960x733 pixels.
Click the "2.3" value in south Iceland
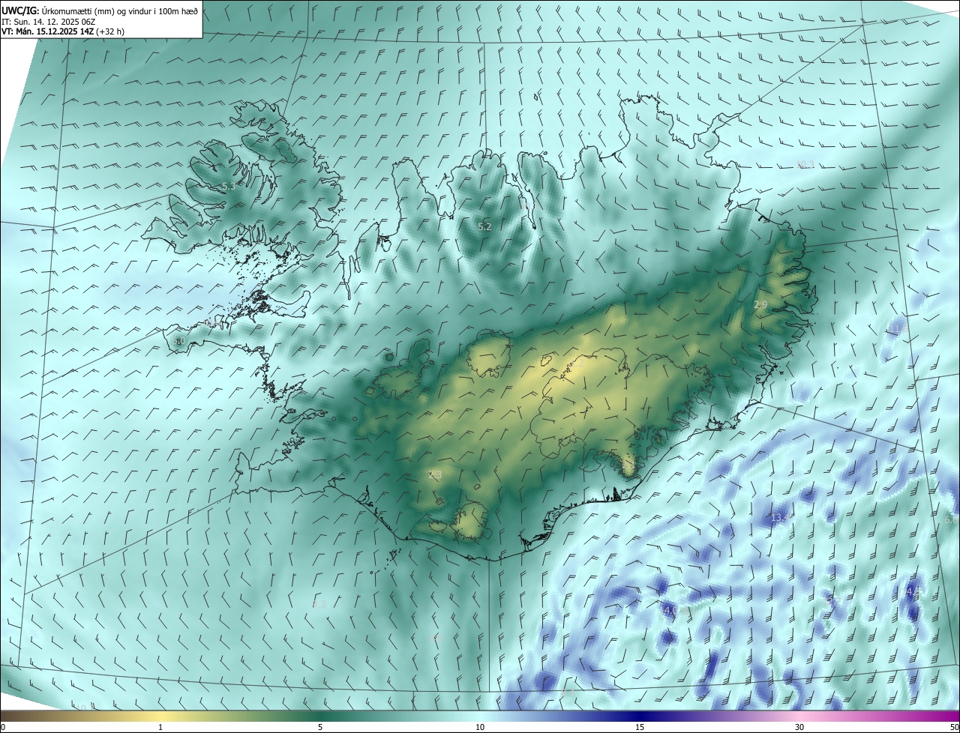[435, 475]
